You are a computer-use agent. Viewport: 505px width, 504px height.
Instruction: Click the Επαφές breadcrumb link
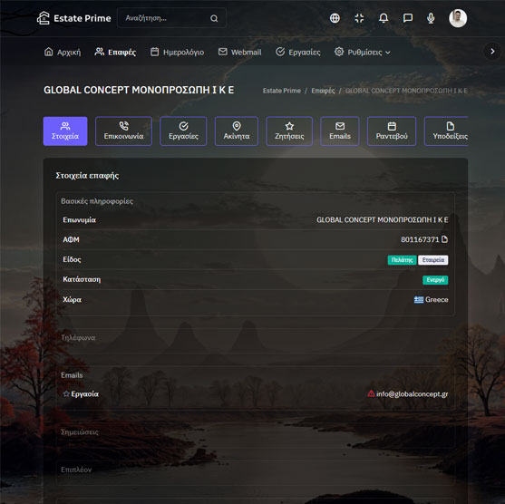[323, 91]
